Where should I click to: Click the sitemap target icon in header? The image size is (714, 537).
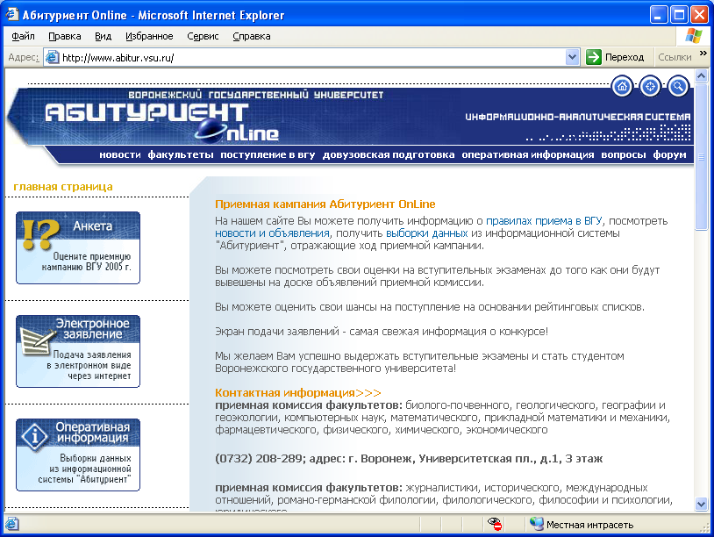point(650,86)
